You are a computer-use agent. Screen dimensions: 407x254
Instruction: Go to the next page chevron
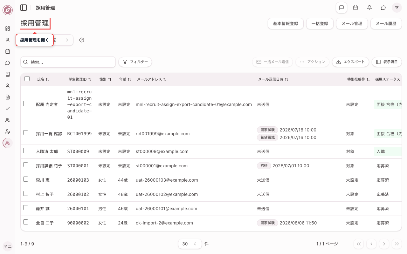[x=384, y=244]
